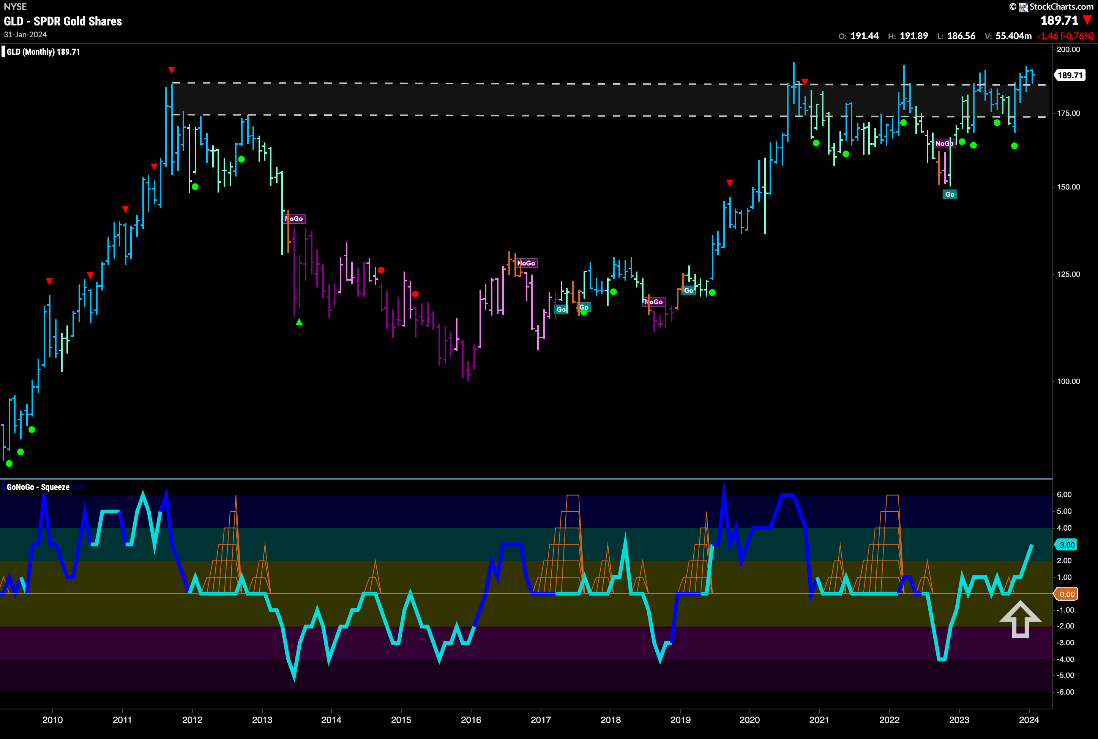The image size is (1098, 739).
Task: Click the StockCharts.com logo
Action: click(x=1051, y=6)
